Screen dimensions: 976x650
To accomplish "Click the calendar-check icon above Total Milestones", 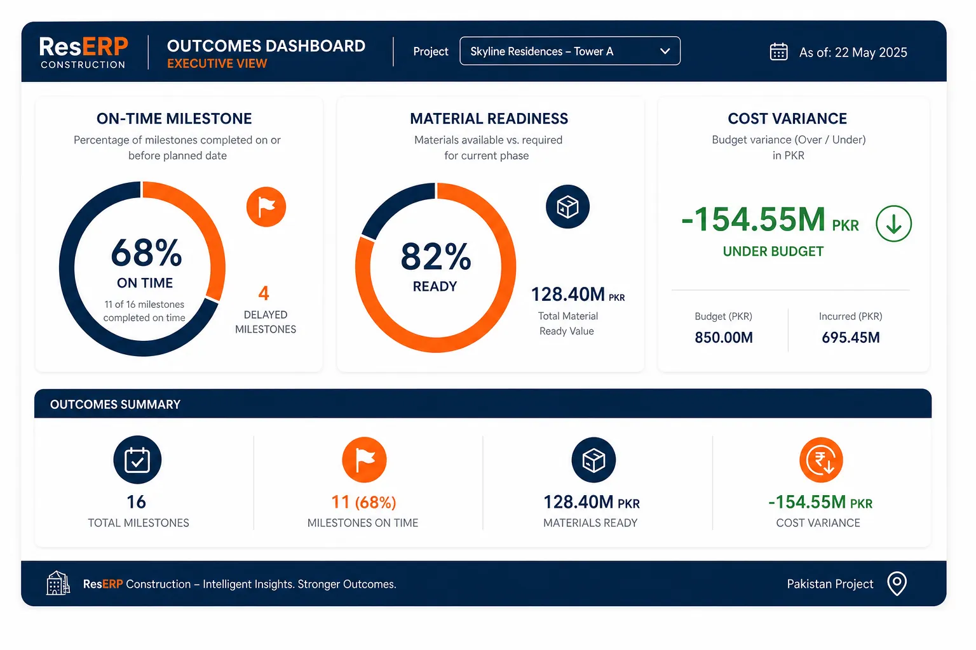I will [x=137, y=460].
